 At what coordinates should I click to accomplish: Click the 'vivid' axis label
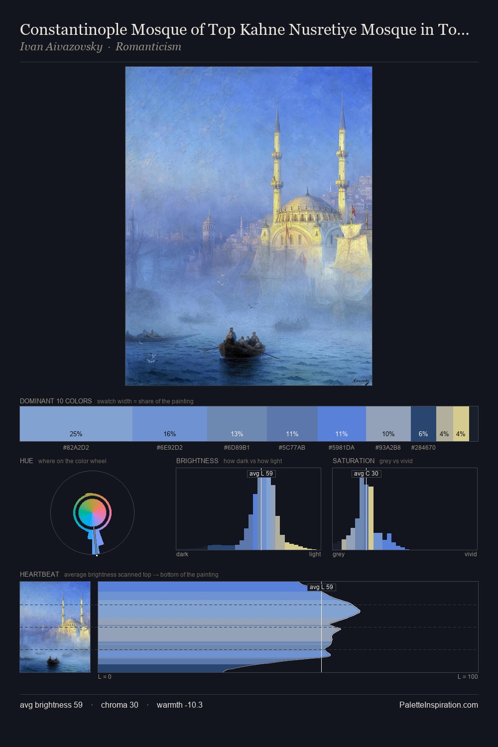471,554
